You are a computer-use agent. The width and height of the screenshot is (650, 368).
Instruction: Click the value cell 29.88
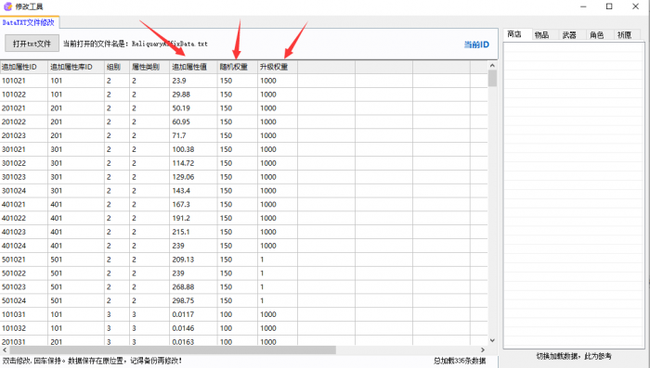[x=193, y=95]
